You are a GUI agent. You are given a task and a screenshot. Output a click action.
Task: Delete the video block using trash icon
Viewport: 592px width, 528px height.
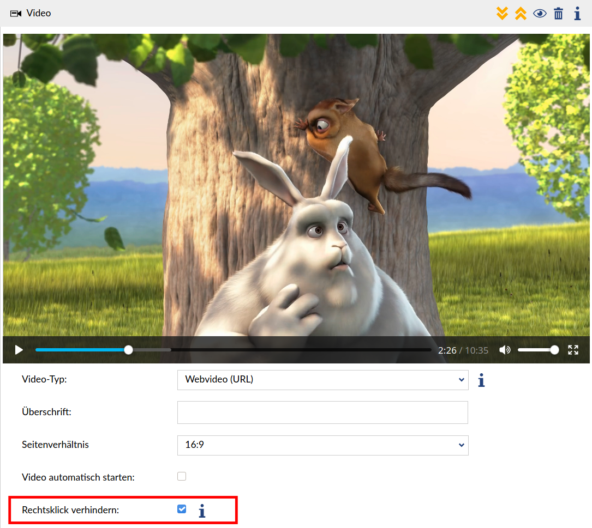(x=558, y=14)
